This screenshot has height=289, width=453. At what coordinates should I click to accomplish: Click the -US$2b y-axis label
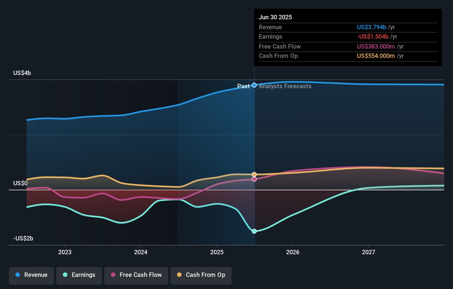point(23,238)
